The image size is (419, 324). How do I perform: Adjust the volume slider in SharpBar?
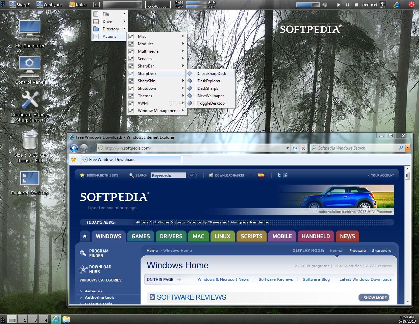point(308,5)
